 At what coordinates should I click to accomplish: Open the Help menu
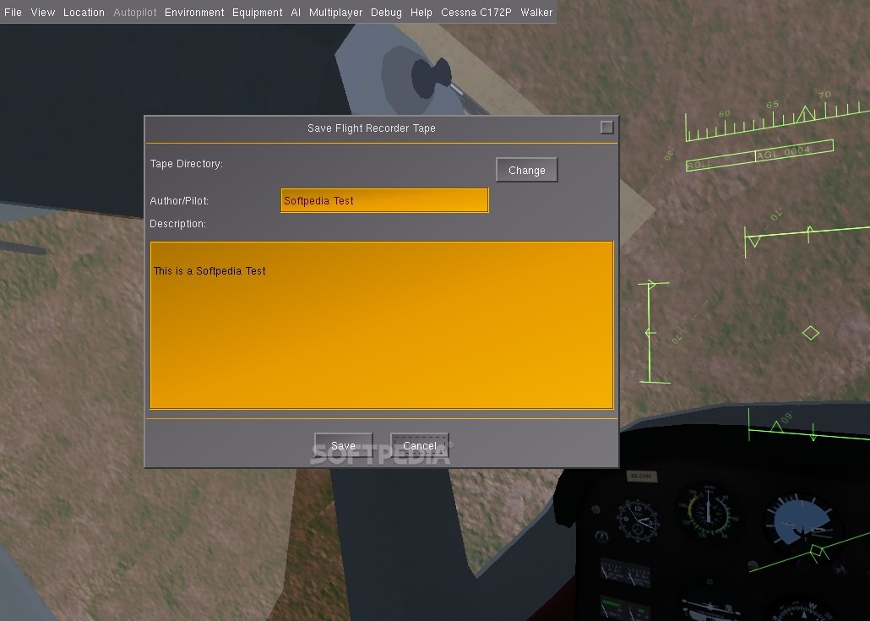(421, 12)
